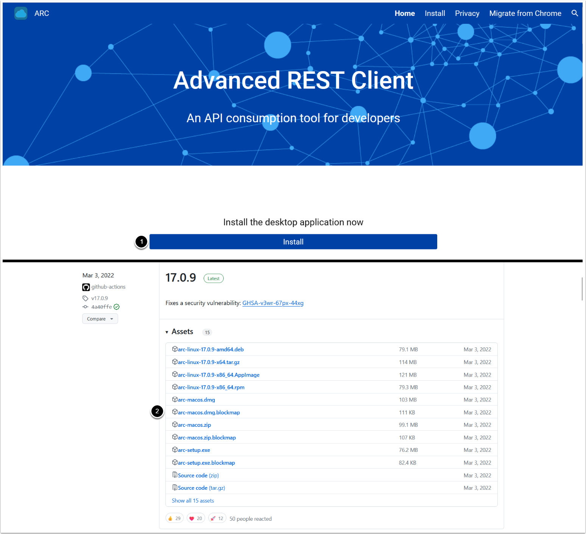Open the Compare dropdown

[100, 319]
